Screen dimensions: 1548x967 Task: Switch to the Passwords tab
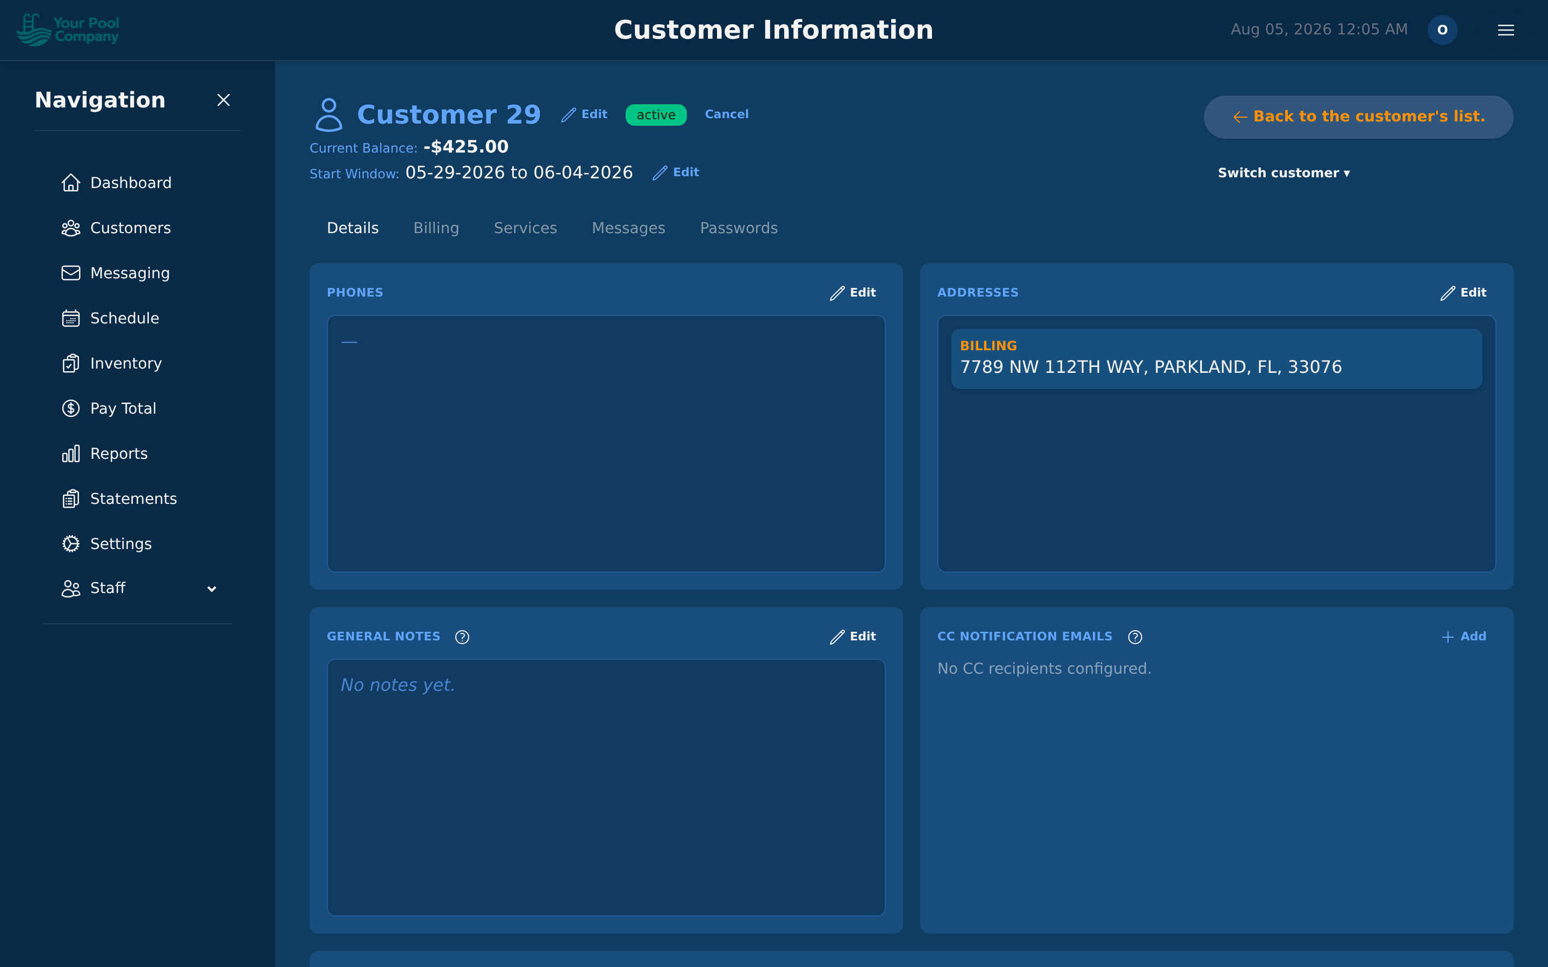coord(739,228)
